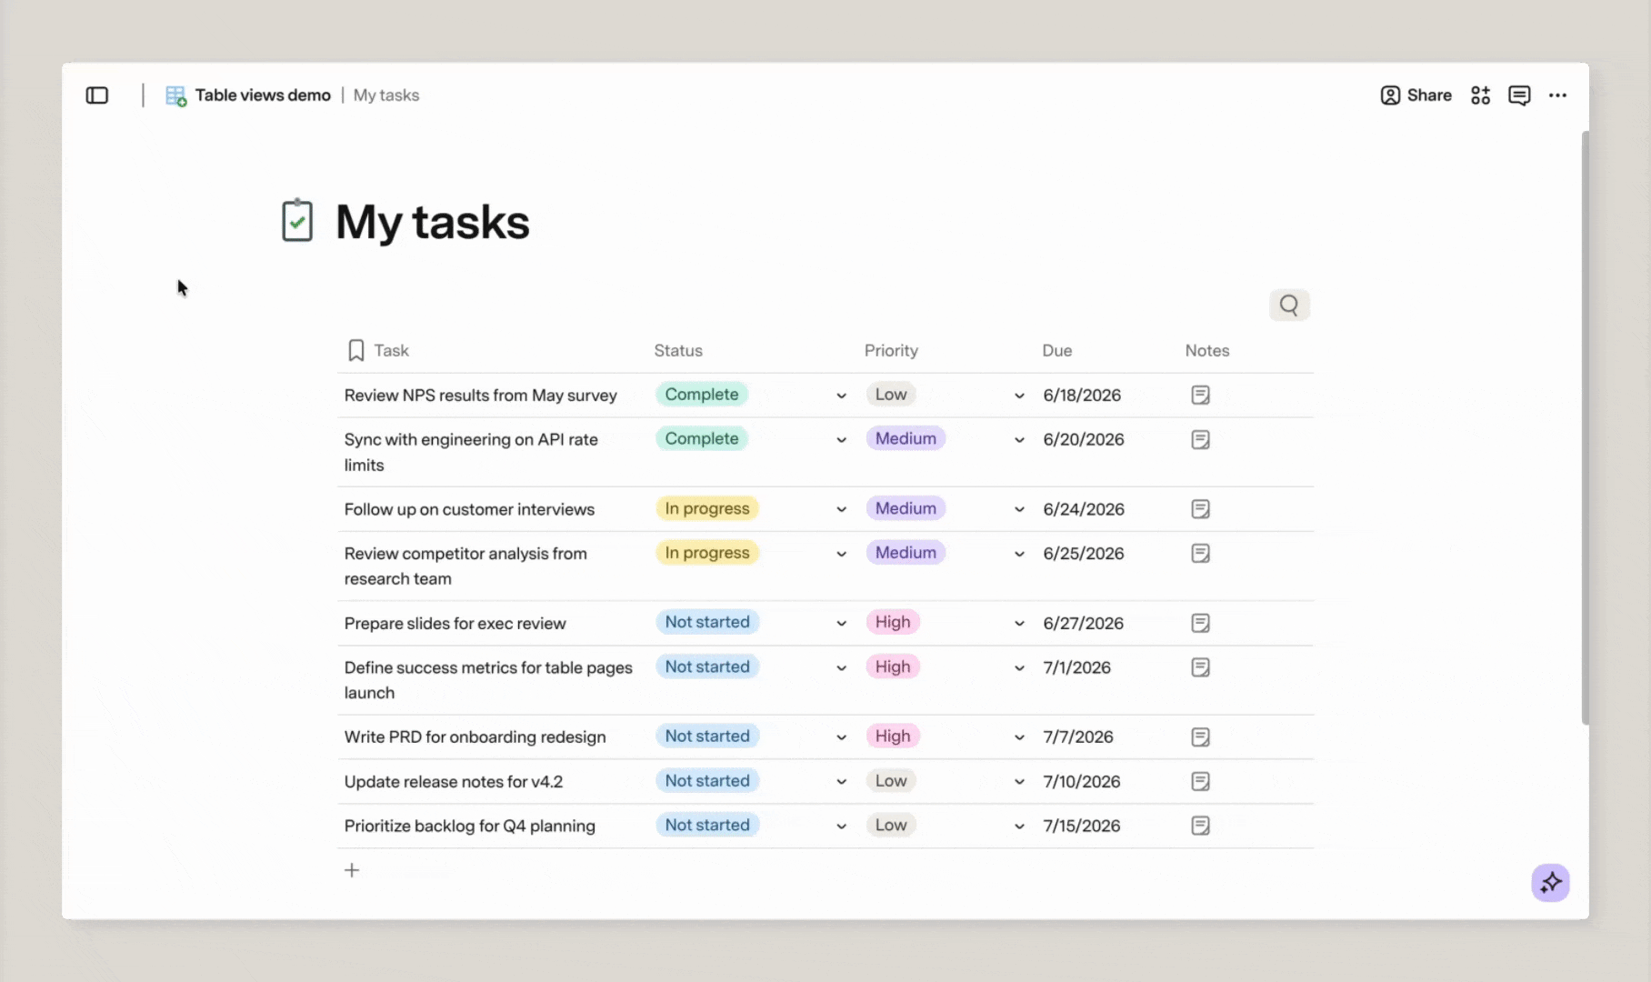The height and width of the screenshot is (982, 1651).
Task: Expand priority dropdown for Write PRD row
Action: coord(1019,737)
